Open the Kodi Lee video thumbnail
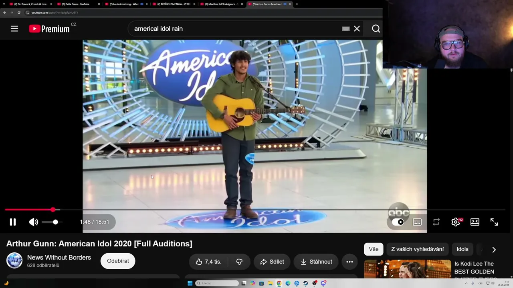This screenshot has width=513, height=288. pyautogui.click(x=407, y=269)
